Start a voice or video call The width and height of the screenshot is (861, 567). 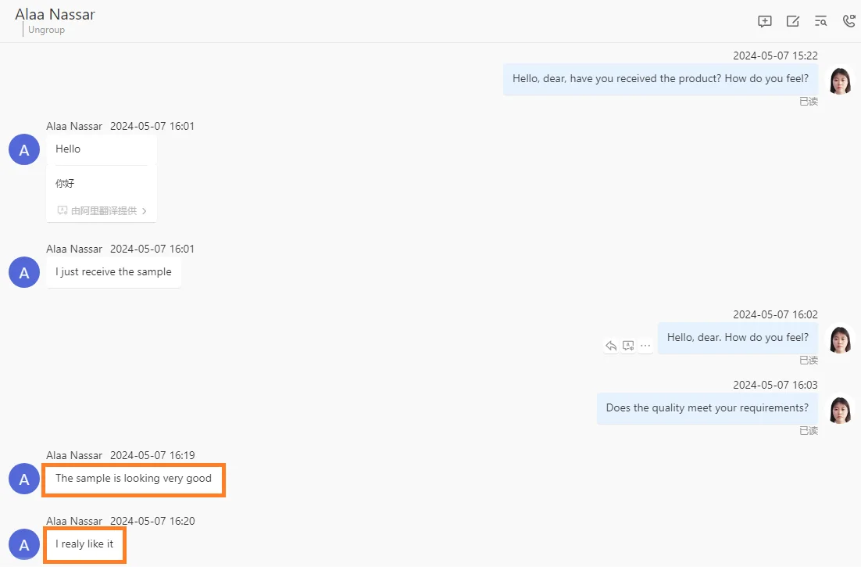click(x=848, y=21)
